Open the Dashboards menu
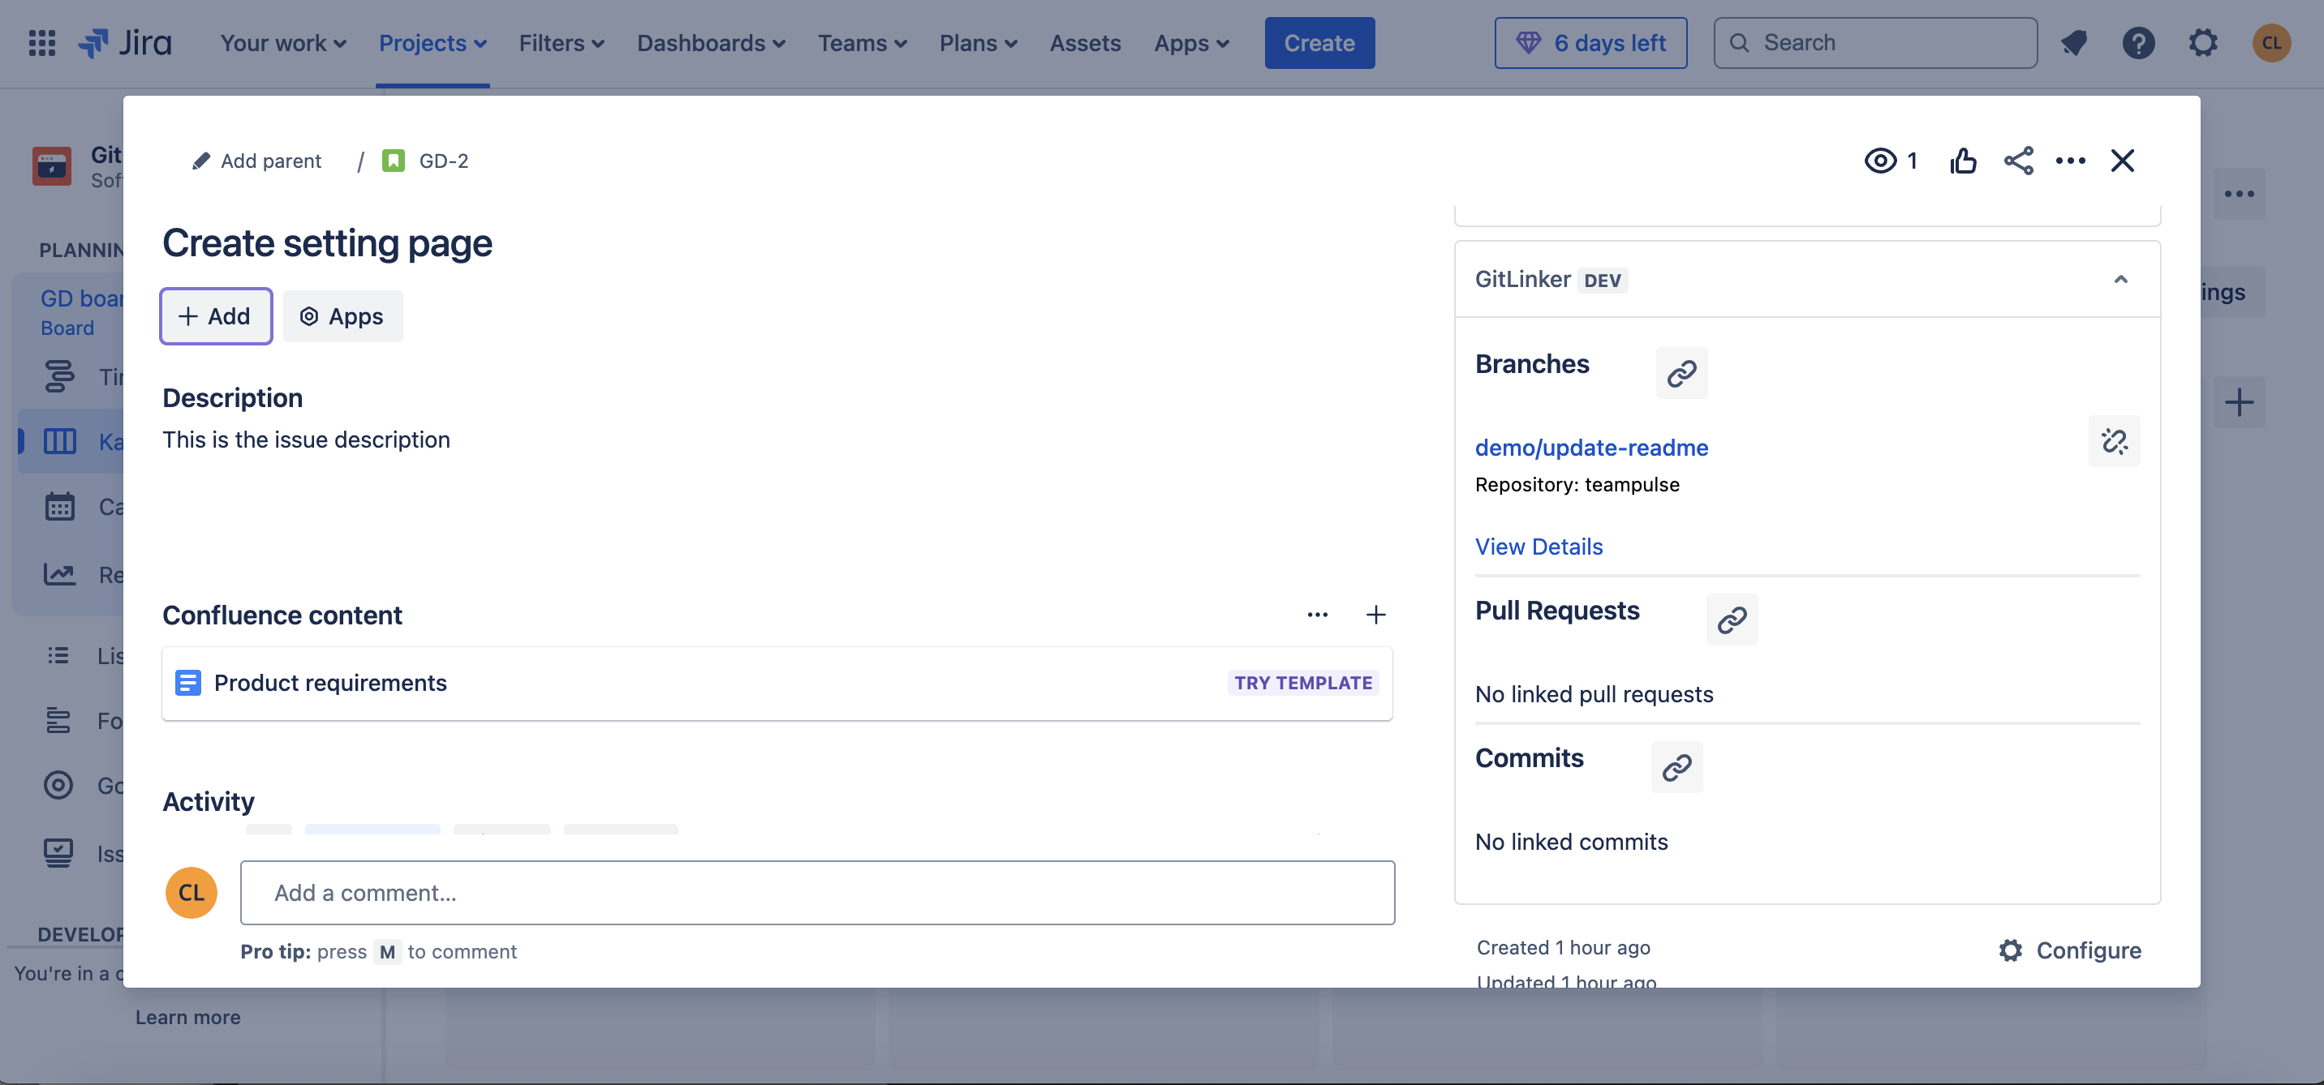2324x1085 pixels. pos(711,42)
